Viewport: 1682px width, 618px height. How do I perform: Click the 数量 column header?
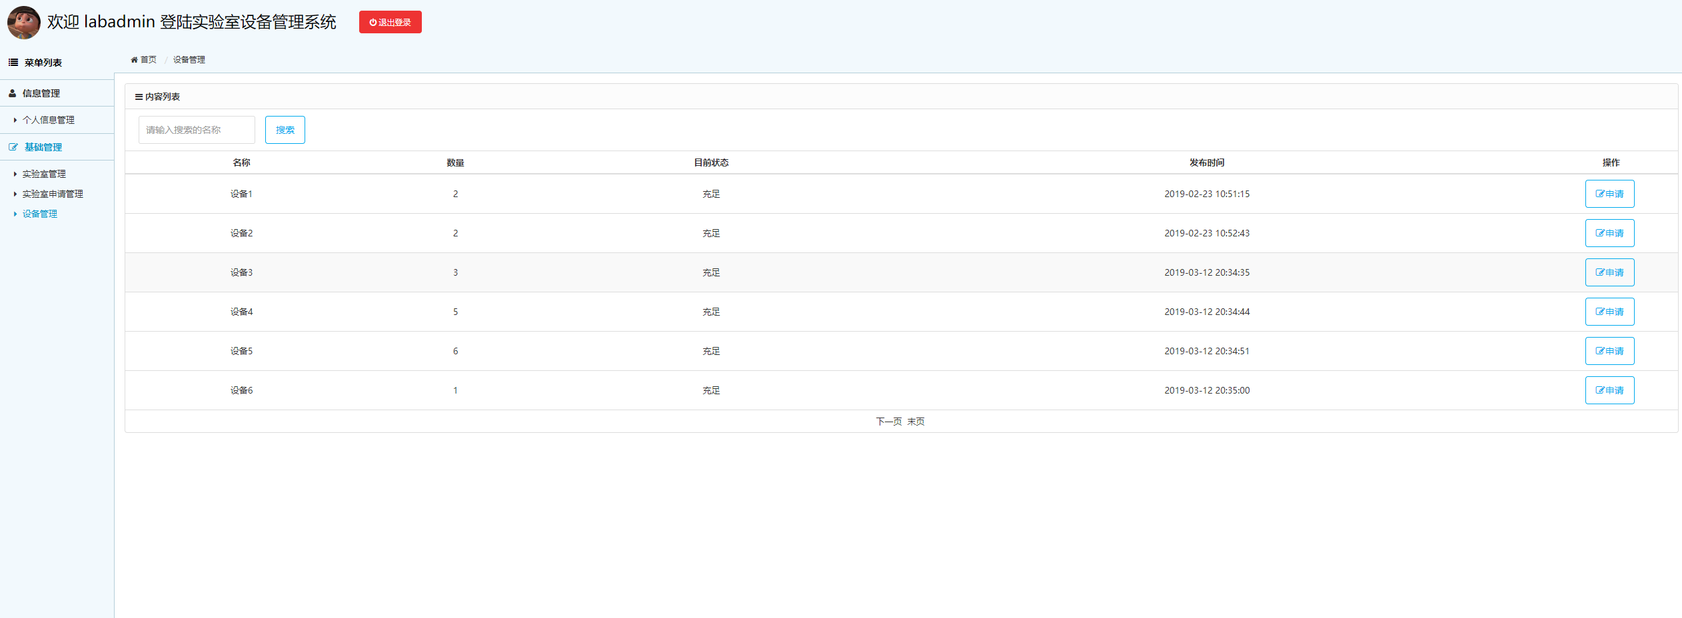tap(455, 162)
